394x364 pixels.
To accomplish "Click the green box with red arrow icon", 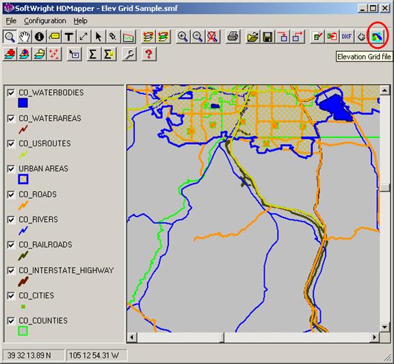I will (332, 37).
